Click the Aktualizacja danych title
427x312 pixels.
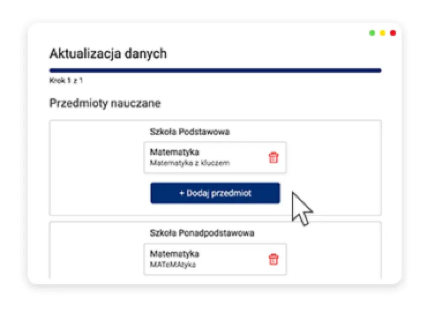point(108,54)
